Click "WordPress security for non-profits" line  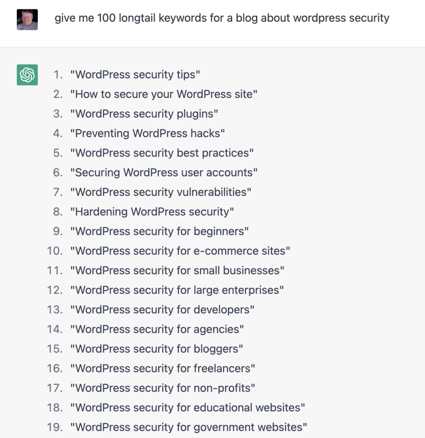click(x=163, y=388)
